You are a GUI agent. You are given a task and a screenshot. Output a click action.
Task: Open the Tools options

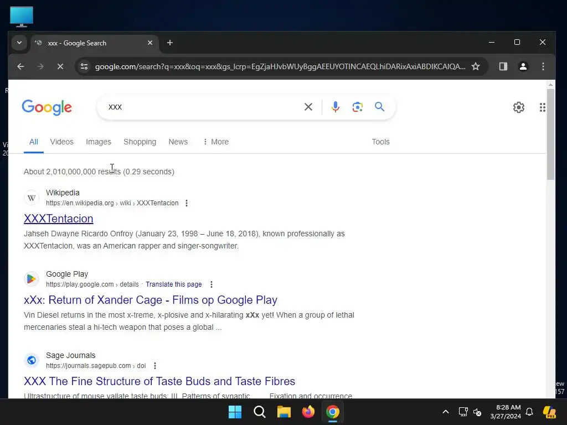pos(380,142)
